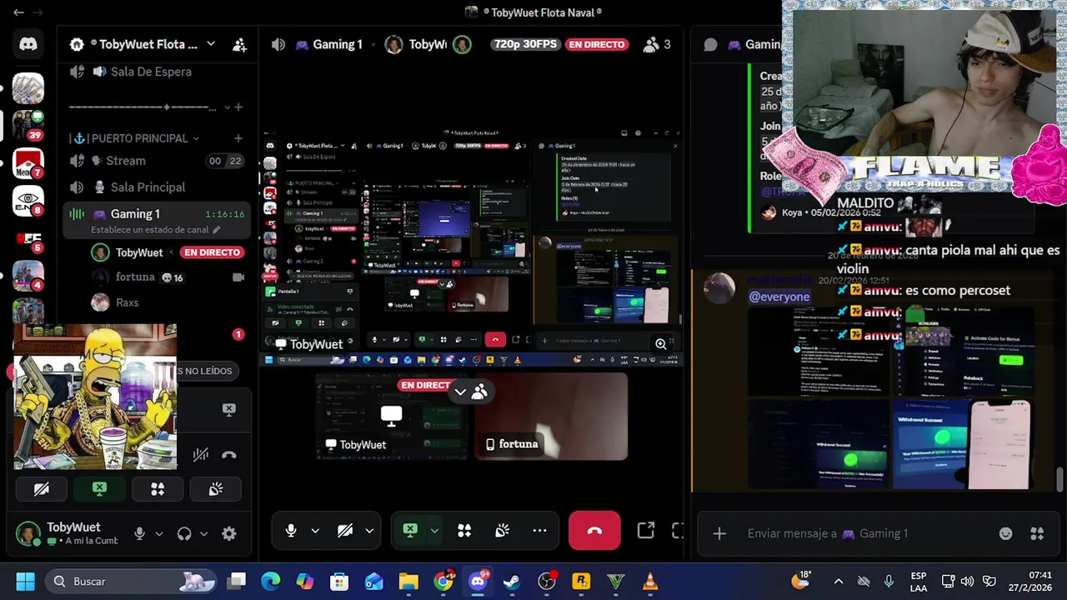This screenshot has width=1067, height=600.
Task: Show hidden system tray icons
Action: click(x=839, y=582)
